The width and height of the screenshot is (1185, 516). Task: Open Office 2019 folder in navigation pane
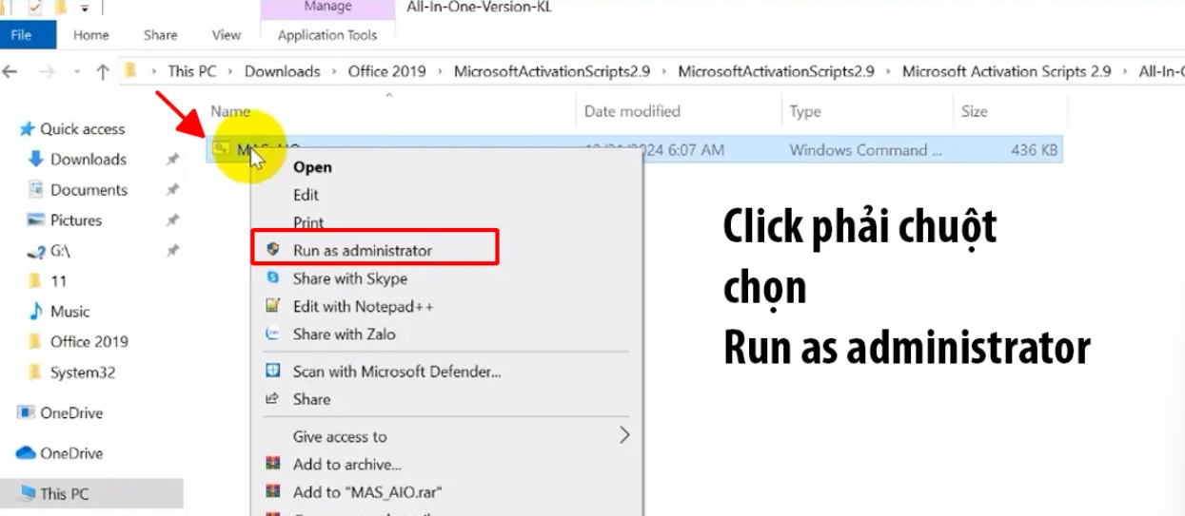(89, 342)
